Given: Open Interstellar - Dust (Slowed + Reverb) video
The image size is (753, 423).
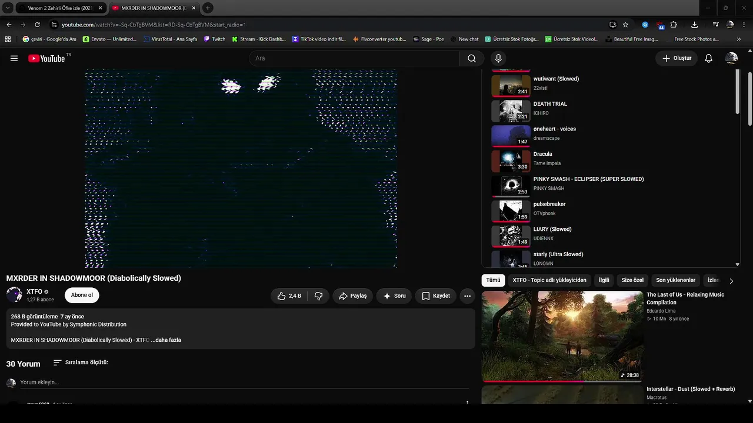Looking at the screenshot, I should [x=691, y=389].
